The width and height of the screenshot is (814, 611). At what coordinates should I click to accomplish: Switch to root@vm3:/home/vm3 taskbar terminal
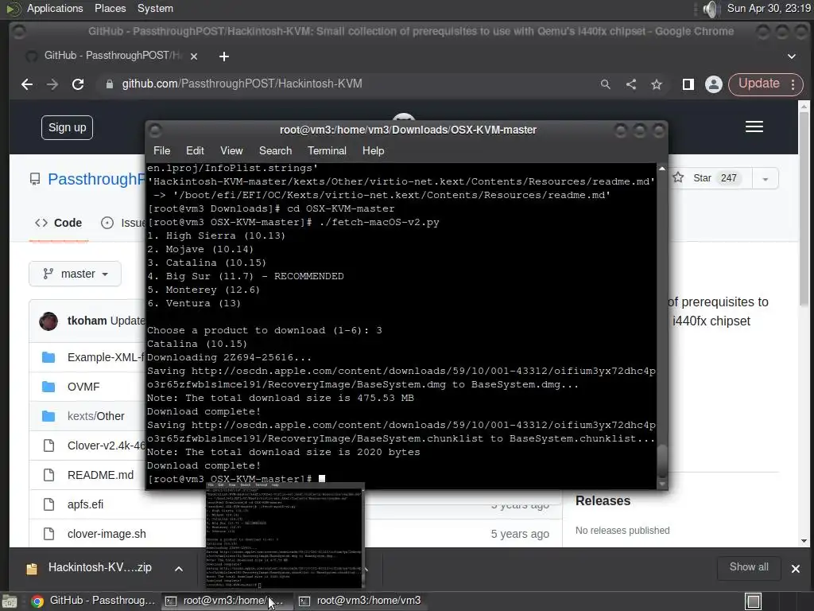[361, 601]
